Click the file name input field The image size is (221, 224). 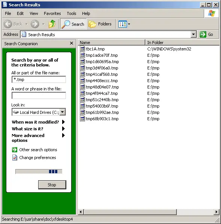coord(39,80)
